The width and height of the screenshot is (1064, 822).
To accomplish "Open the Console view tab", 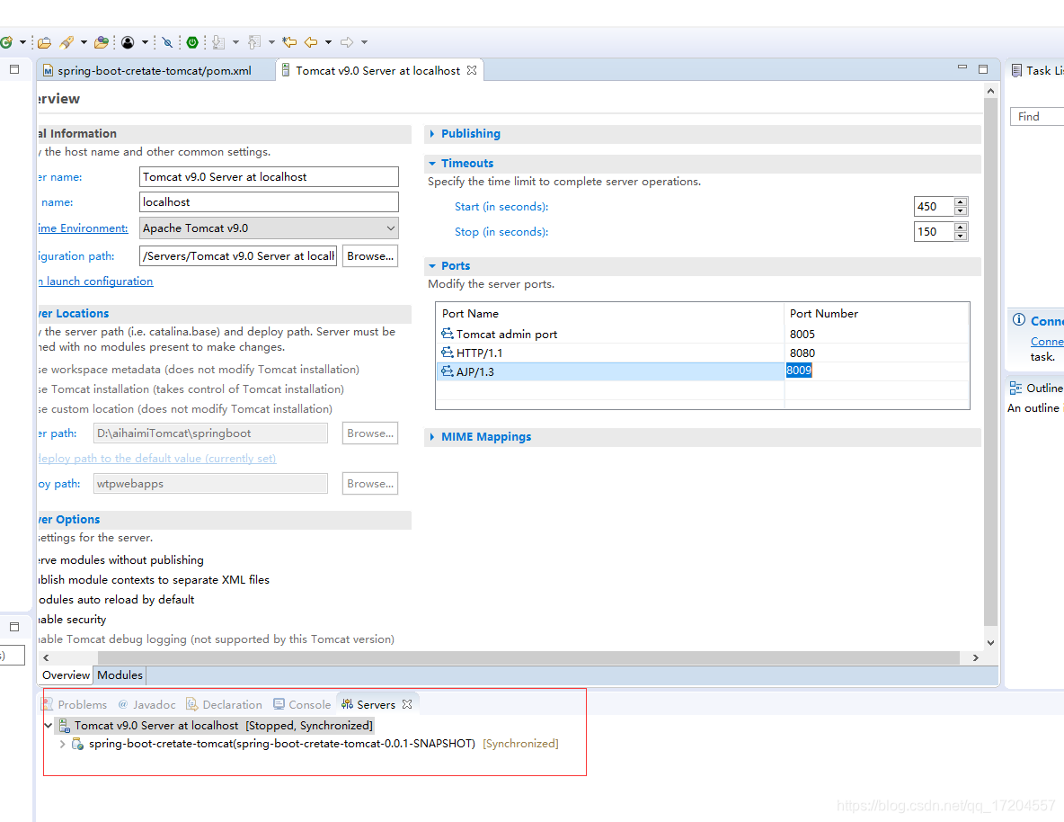I will tap(302, 704).
